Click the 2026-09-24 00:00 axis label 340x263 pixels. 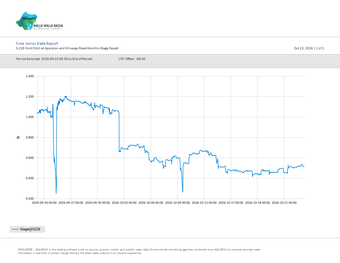coord(44,203)
